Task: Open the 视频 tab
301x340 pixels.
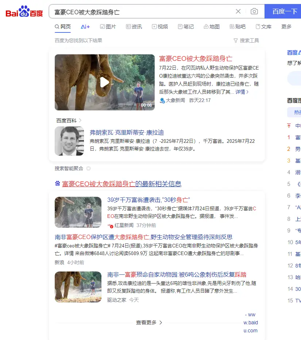Action: pos(160,27)
